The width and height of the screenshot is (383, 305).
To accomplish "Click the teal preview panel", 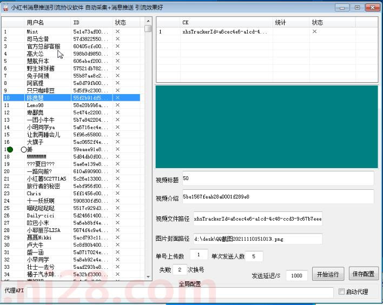I will point(267,127).
